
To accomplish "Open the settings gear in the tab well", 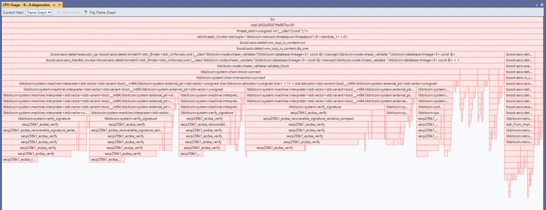I will 542,5.
